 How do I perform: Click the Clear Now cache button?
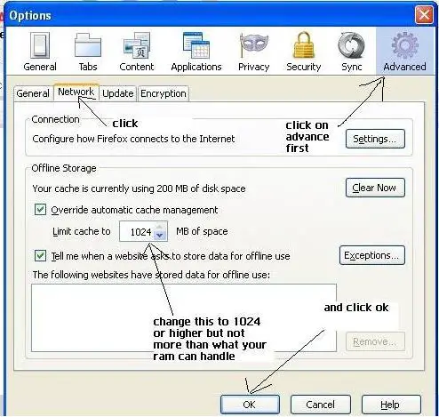[x=375, y=188]
